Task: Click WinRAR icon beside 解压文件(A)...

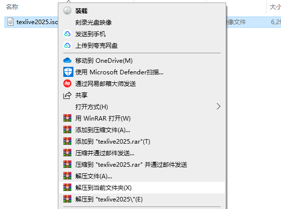Action: (x=67, y=176)
